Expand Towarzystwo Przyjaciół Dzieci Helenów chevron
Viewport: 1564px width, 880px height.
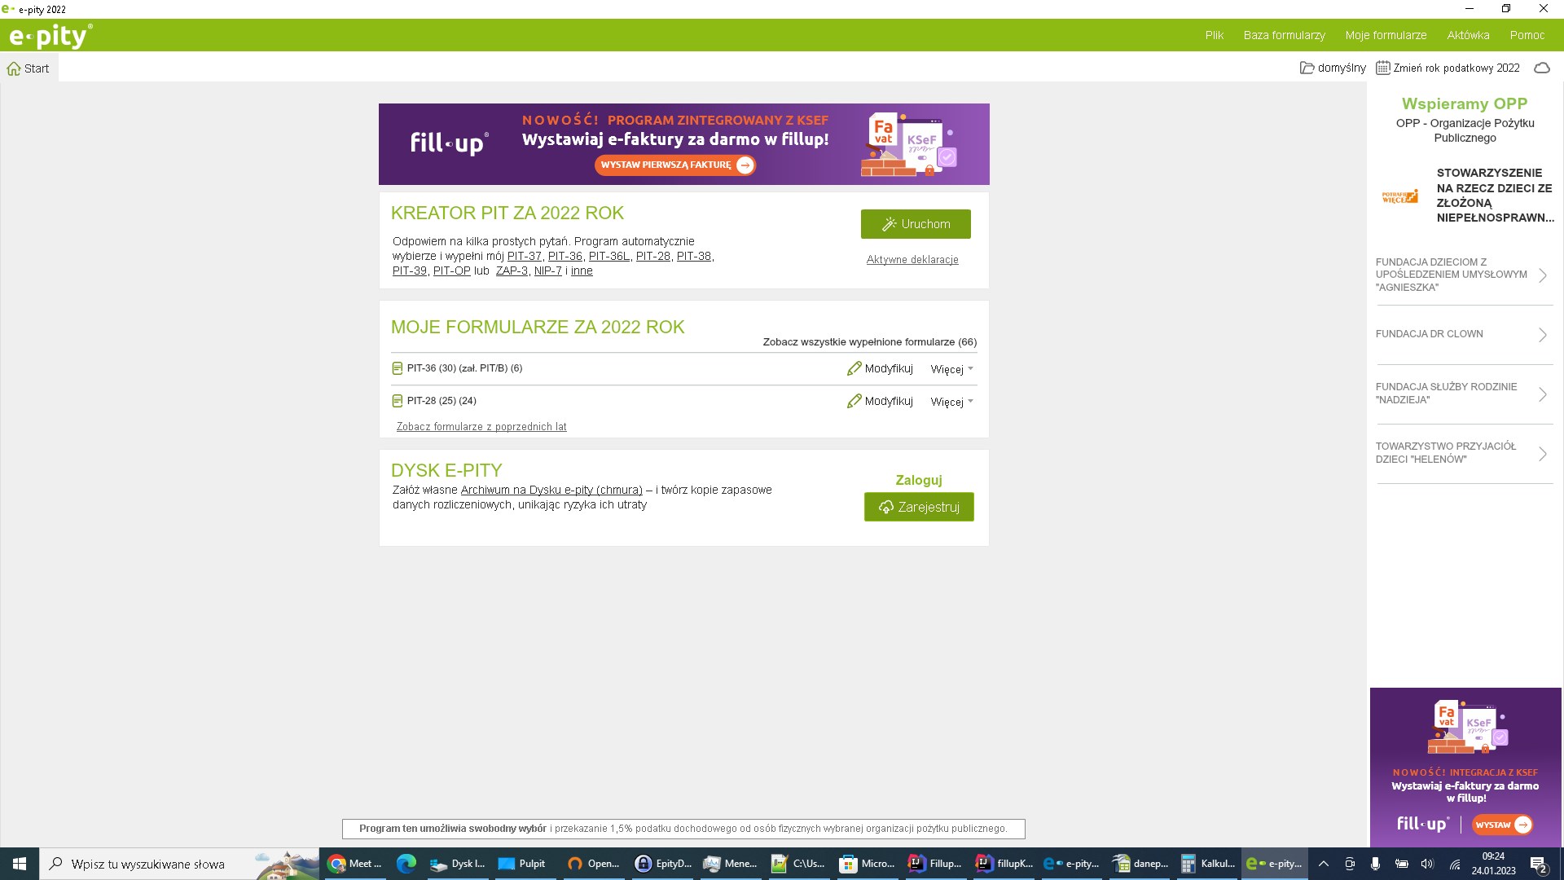pyautogui.click(x=1542, y=454)
